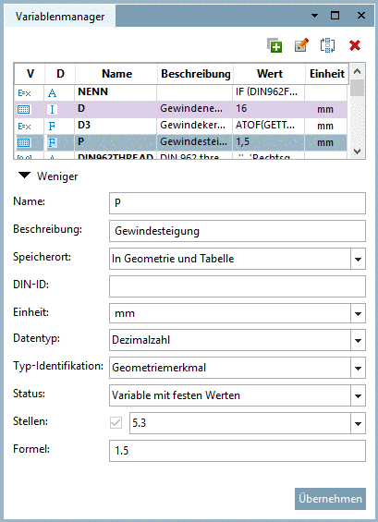Click the red X delete variable icon
378x522 pixels.
point(355,45)
